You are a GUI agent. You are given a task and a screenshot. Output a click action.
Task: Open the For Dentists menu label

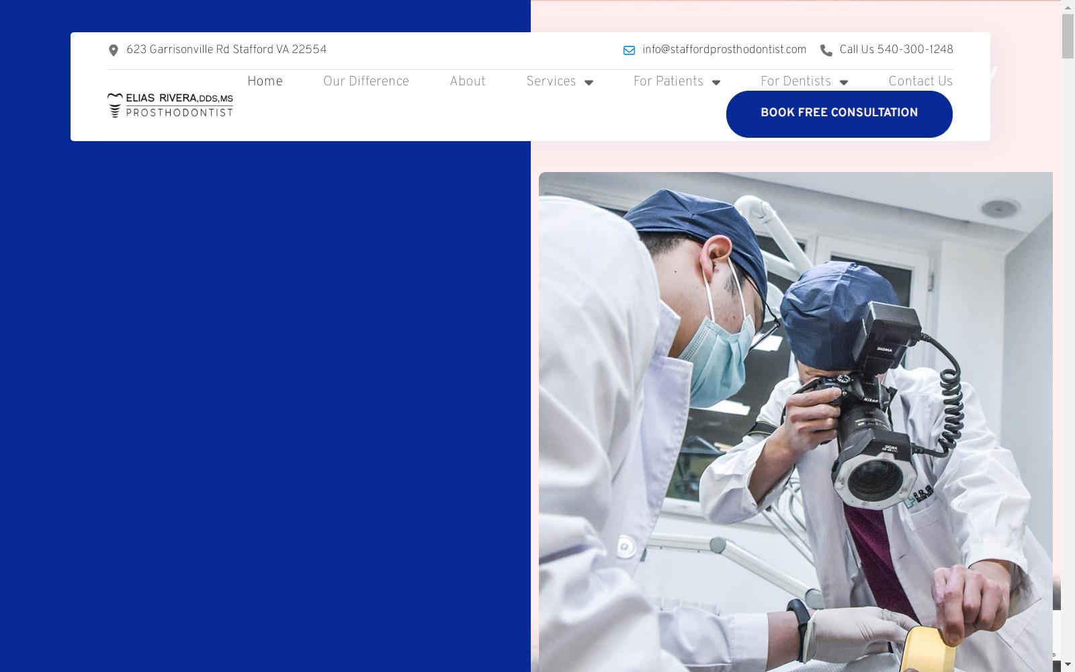point(795,81)
